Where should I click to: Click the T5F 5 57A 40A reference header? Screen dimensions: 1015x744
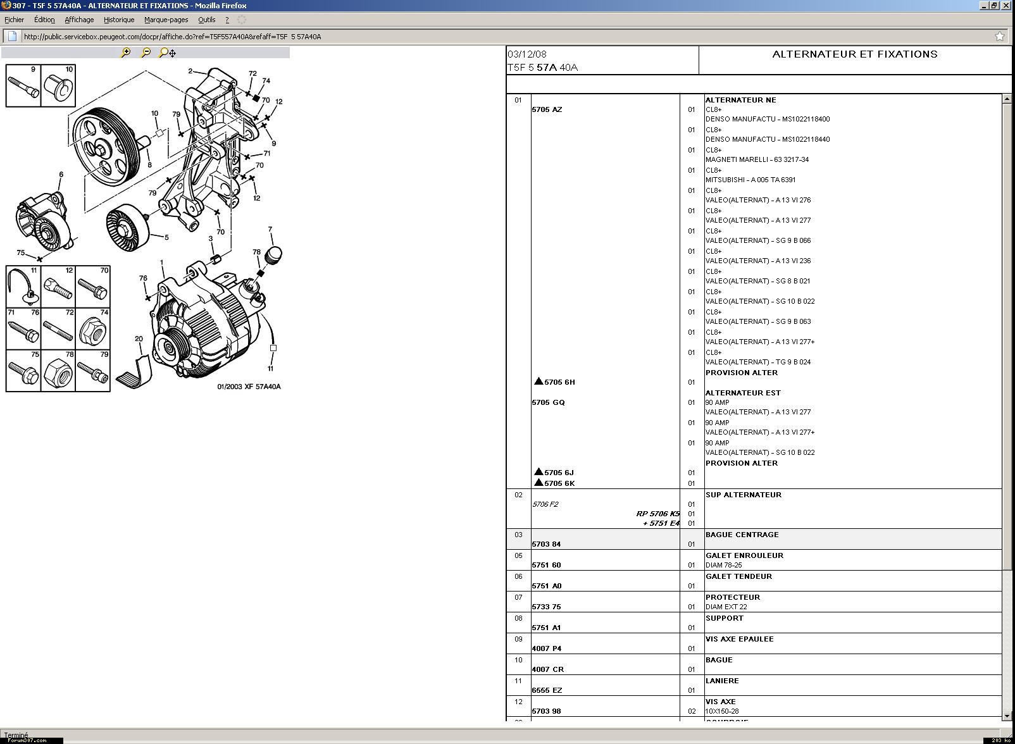(x=542, y=67)
